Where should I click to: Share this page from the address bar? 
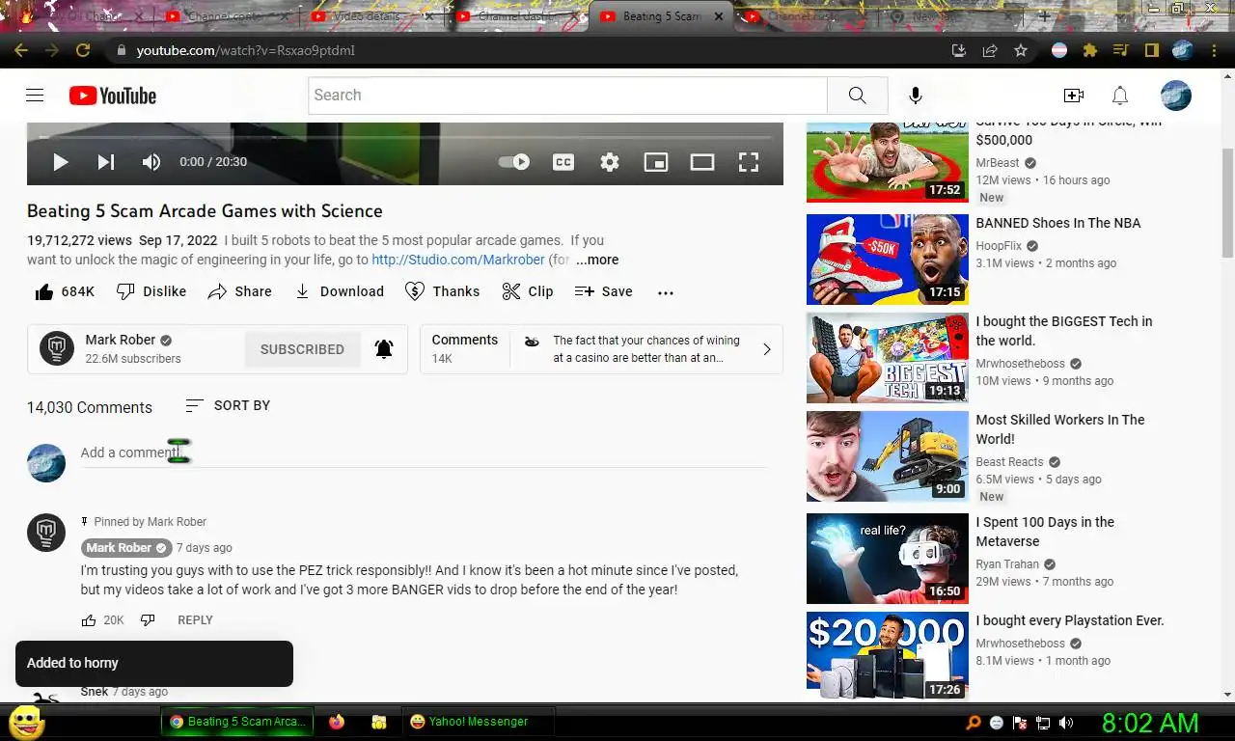[990, 50]
